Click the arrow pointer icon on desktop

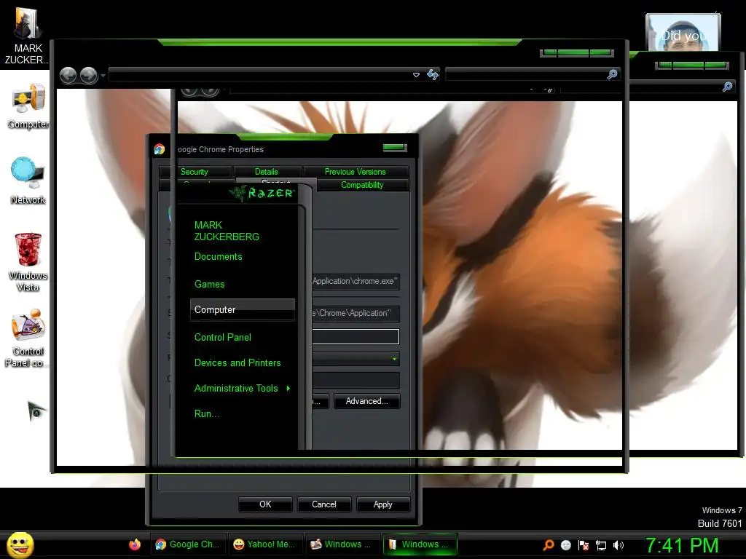(x=36, y=411)
